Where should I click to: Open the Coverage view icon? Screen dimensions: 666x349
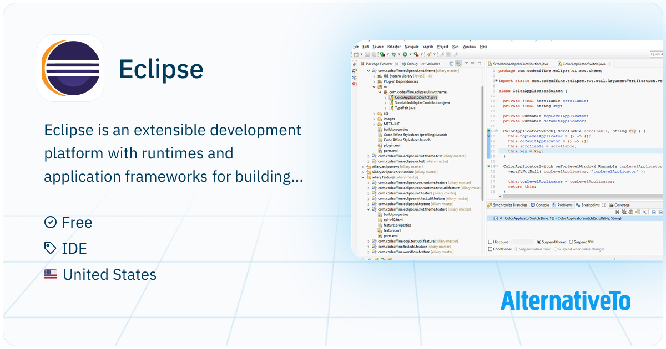click(x=620, y=205)
